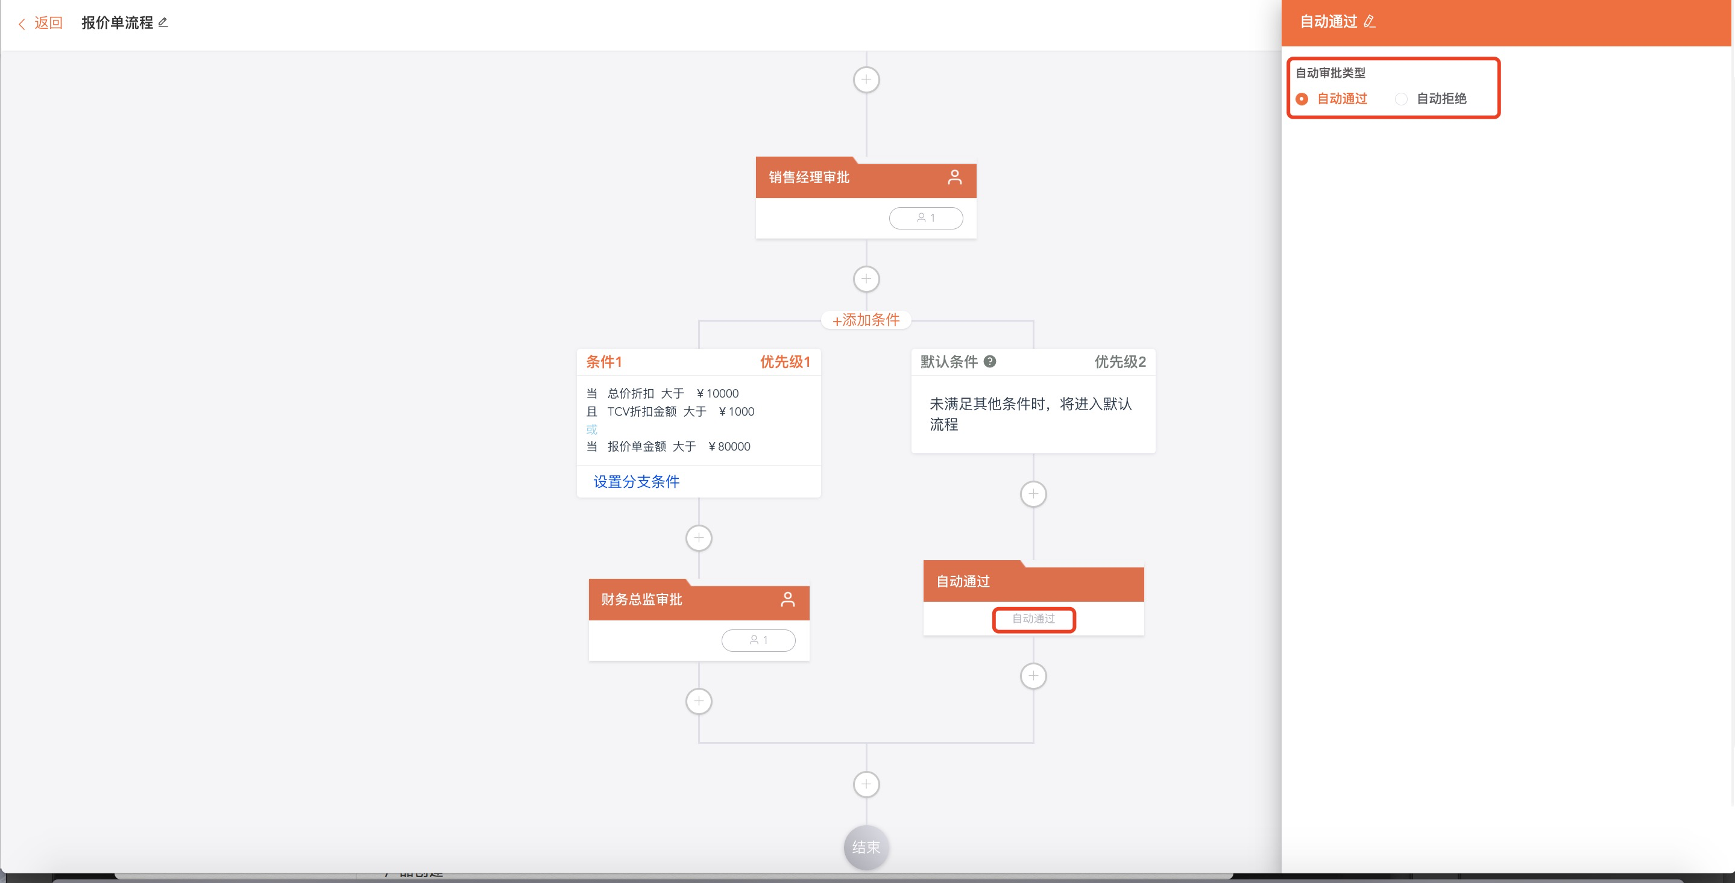Click +添加条件 to add a branch
The width and height of the screenshot is (1735, 883).
coord(866,320)
